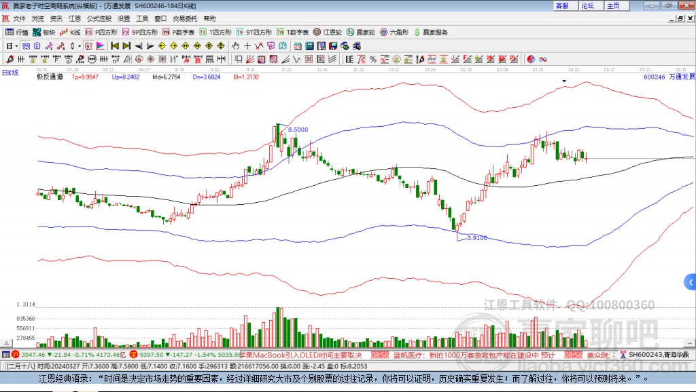
Task: Open the 行情 market quotes view
Action: point(17,32)
